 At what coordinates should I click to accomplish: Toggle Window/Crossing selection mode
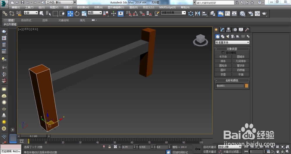pyautogui.click(x=62, y=13)
